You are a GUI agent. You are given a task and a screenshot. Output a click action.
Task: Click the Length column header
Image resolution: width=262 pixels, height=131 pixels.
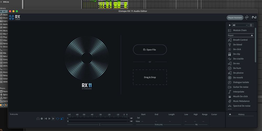coord(171,114)
